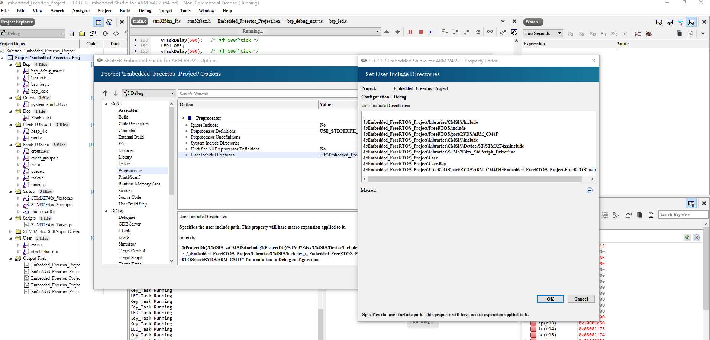
Task: Open the Tools menu
Action: pos(185,11)
